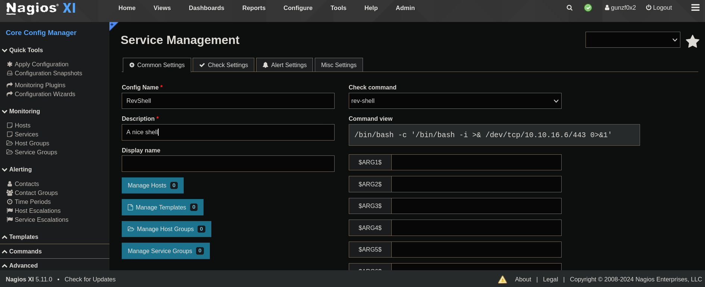Click the footer warning triangle icon
This screenshot has width=705, height=287.
tap(503, 280)
